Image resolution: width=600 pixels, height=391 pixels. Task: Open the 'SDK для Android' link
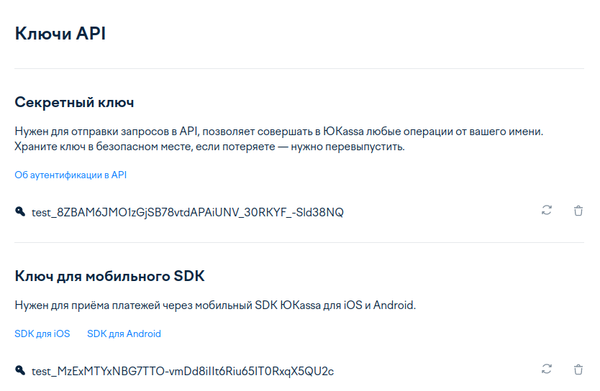[124, 333]
